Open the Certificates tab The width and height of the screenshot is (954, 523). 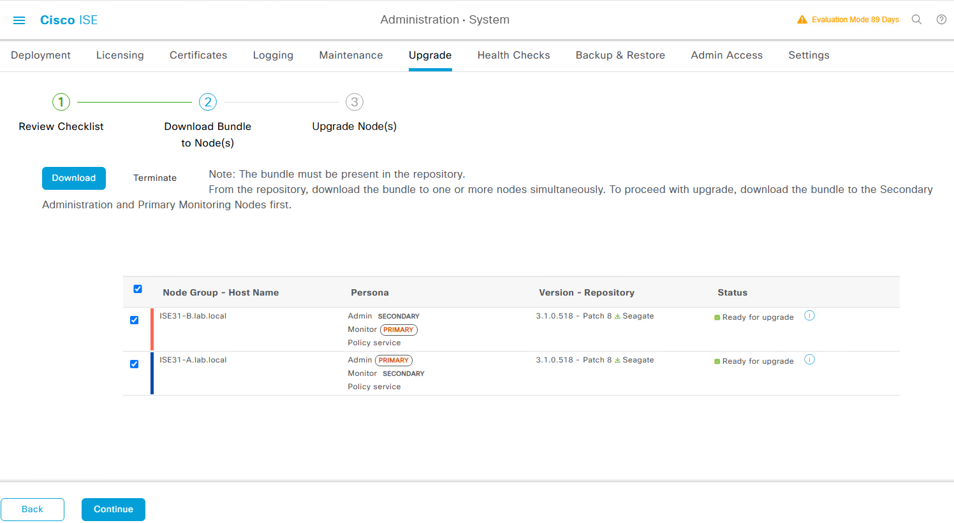pos(198,55)
